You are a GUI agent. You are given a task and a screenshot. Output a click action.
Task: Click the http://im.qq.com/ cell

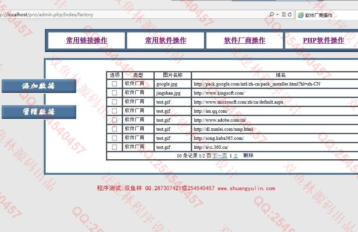[x=275, y=111]
